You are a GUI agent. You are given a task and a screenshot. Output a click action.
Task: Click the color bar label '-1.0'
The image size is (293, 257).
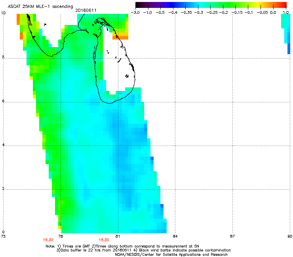[x=147, y=13]
